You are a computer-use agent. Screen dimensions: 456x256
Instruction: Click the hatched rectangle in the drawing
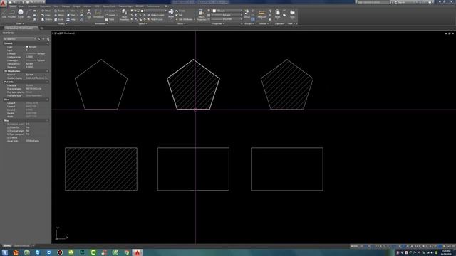101,169
